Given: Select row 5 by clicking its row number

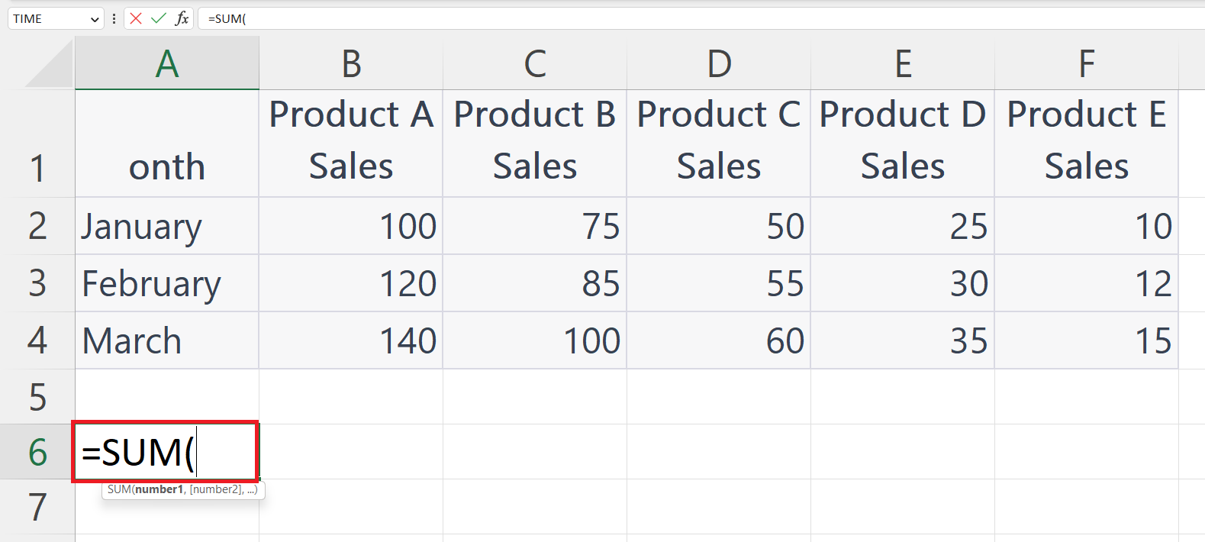Looking at the screenshot, I should pyautogui.click(x=37, y=397).
